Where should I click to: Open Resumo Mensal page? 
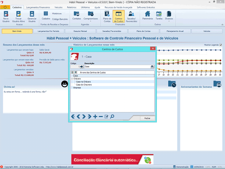click(x=80, y=31)
